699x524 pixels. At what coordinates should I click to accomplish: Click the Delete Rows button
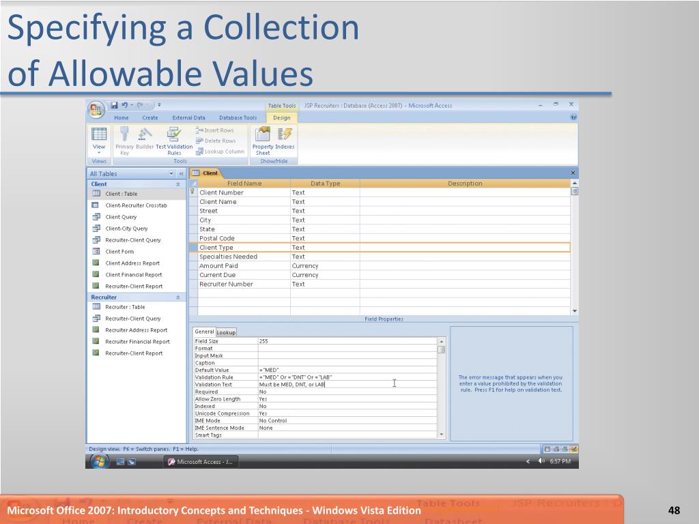[x=216, y=141]
